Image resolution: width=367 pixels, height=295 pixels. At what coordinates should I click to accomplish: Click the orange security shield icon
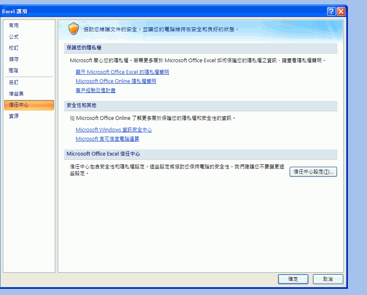(74, 29)
